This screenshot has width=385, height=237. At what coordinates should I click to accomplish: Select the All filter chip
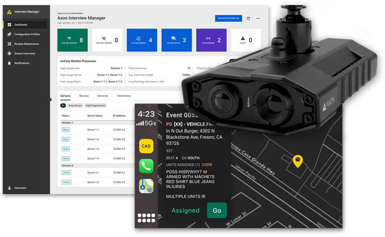pyautogui.click(x=63, y=105)
